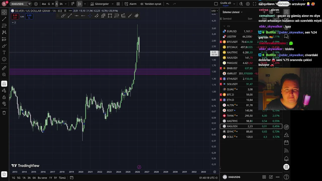The height and width of the screenshot is (181, 322).
Task: Select THYAO row in the watchlist
Action: pyautogui.click(x=251, y=116)
